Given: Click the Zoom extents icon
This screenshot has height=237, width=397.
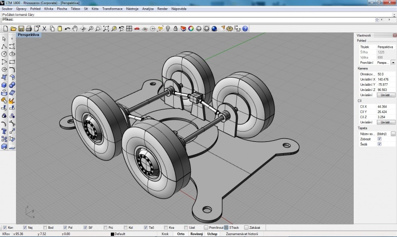Looking at the screenshot, I should pos(106,28).
